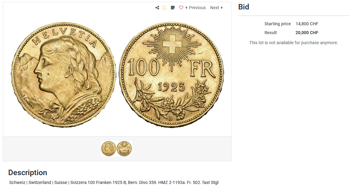The image size is (352, 187).
Task: Select the 100 FR reverse thumbnail
Action: pos(124,149)
